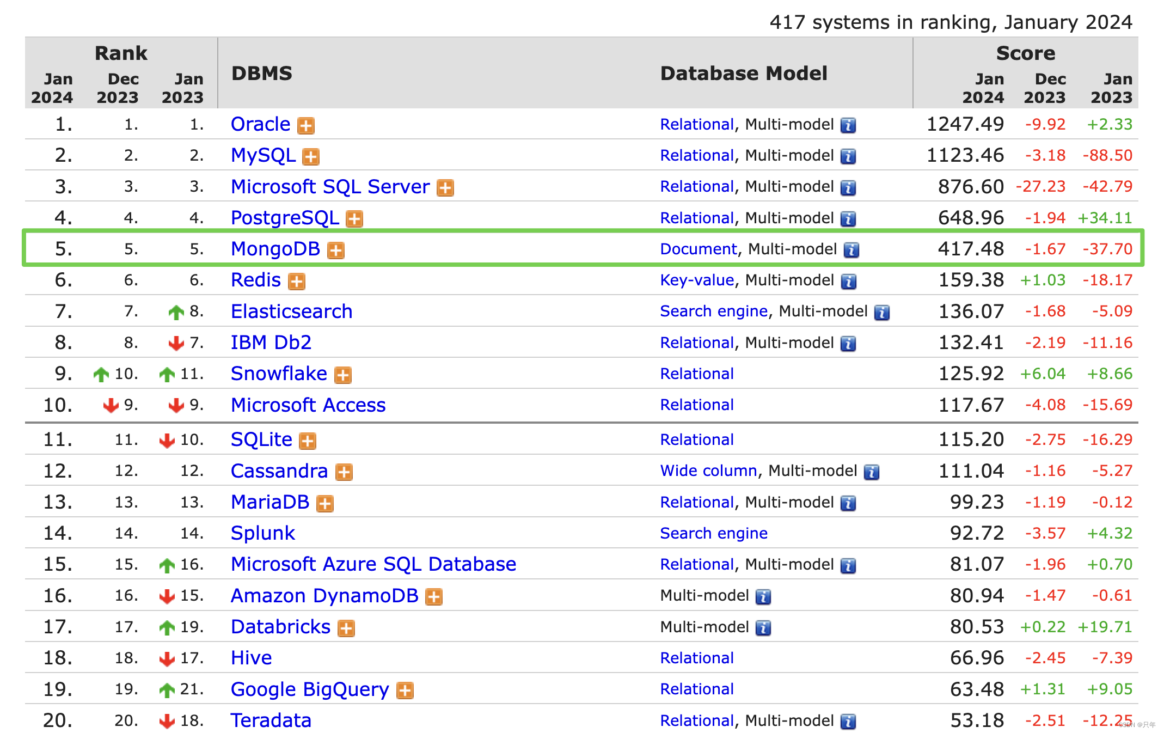The width and height of the screenshot is (1164, 733).
Task: Open the Oracle DBMS link
Action: point(260,124)
